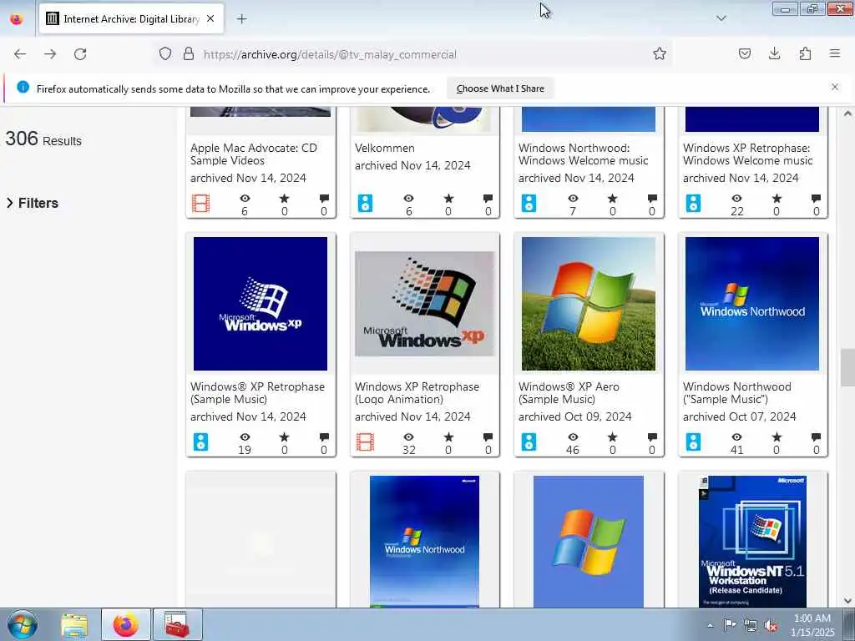Click movie icon on Apple Mac Advocate card
Viewport: 855px width, 641px height.
click(200, 204)
